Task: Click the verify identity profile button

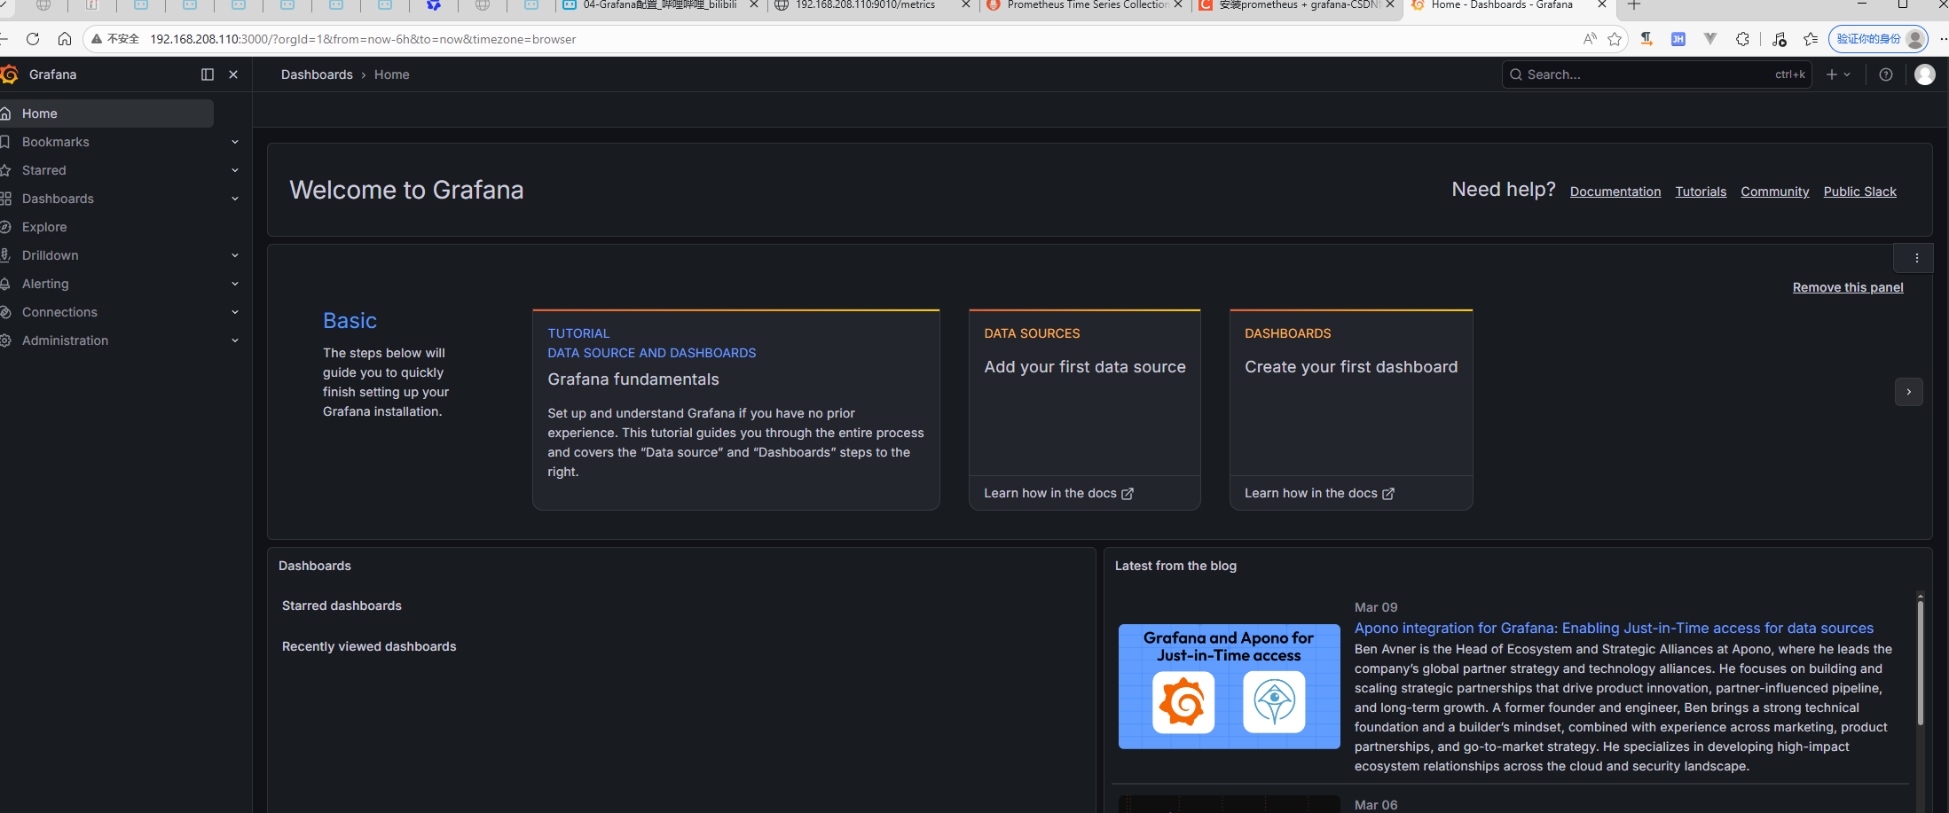Action: pos(1877,39)
